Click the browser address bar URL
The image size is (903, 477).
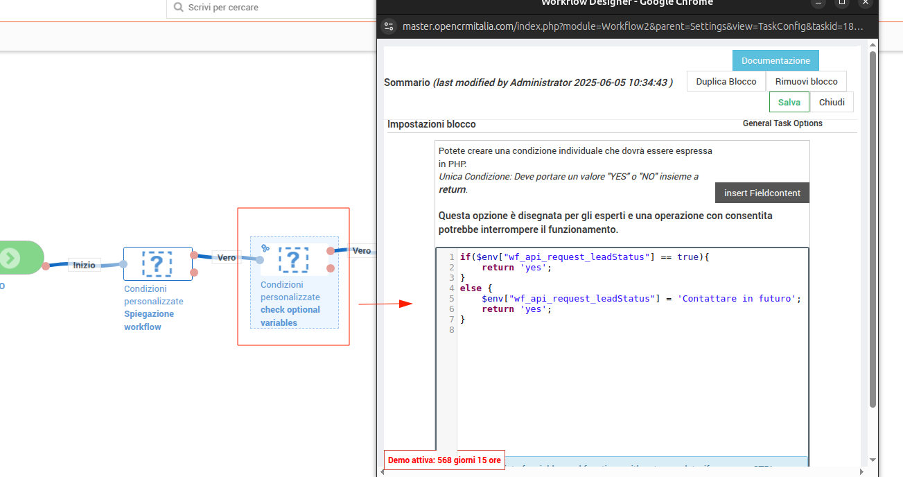[633, 26]
